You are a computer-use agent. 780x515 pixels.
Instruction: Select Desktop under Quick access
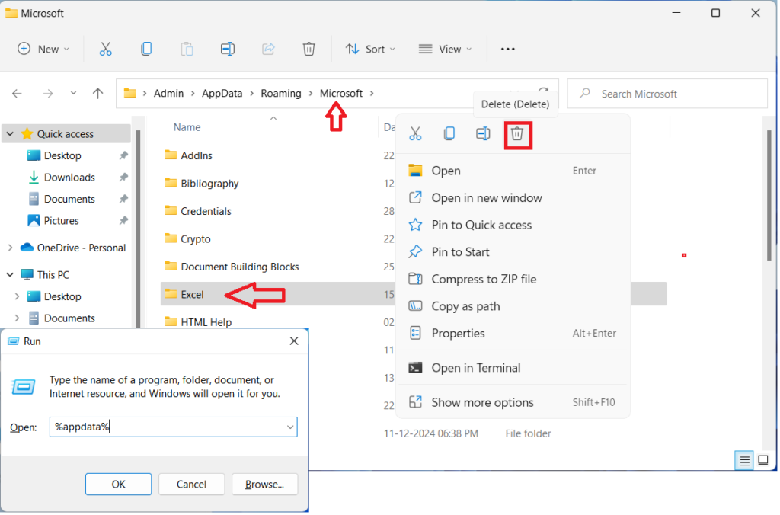[62, 155]
